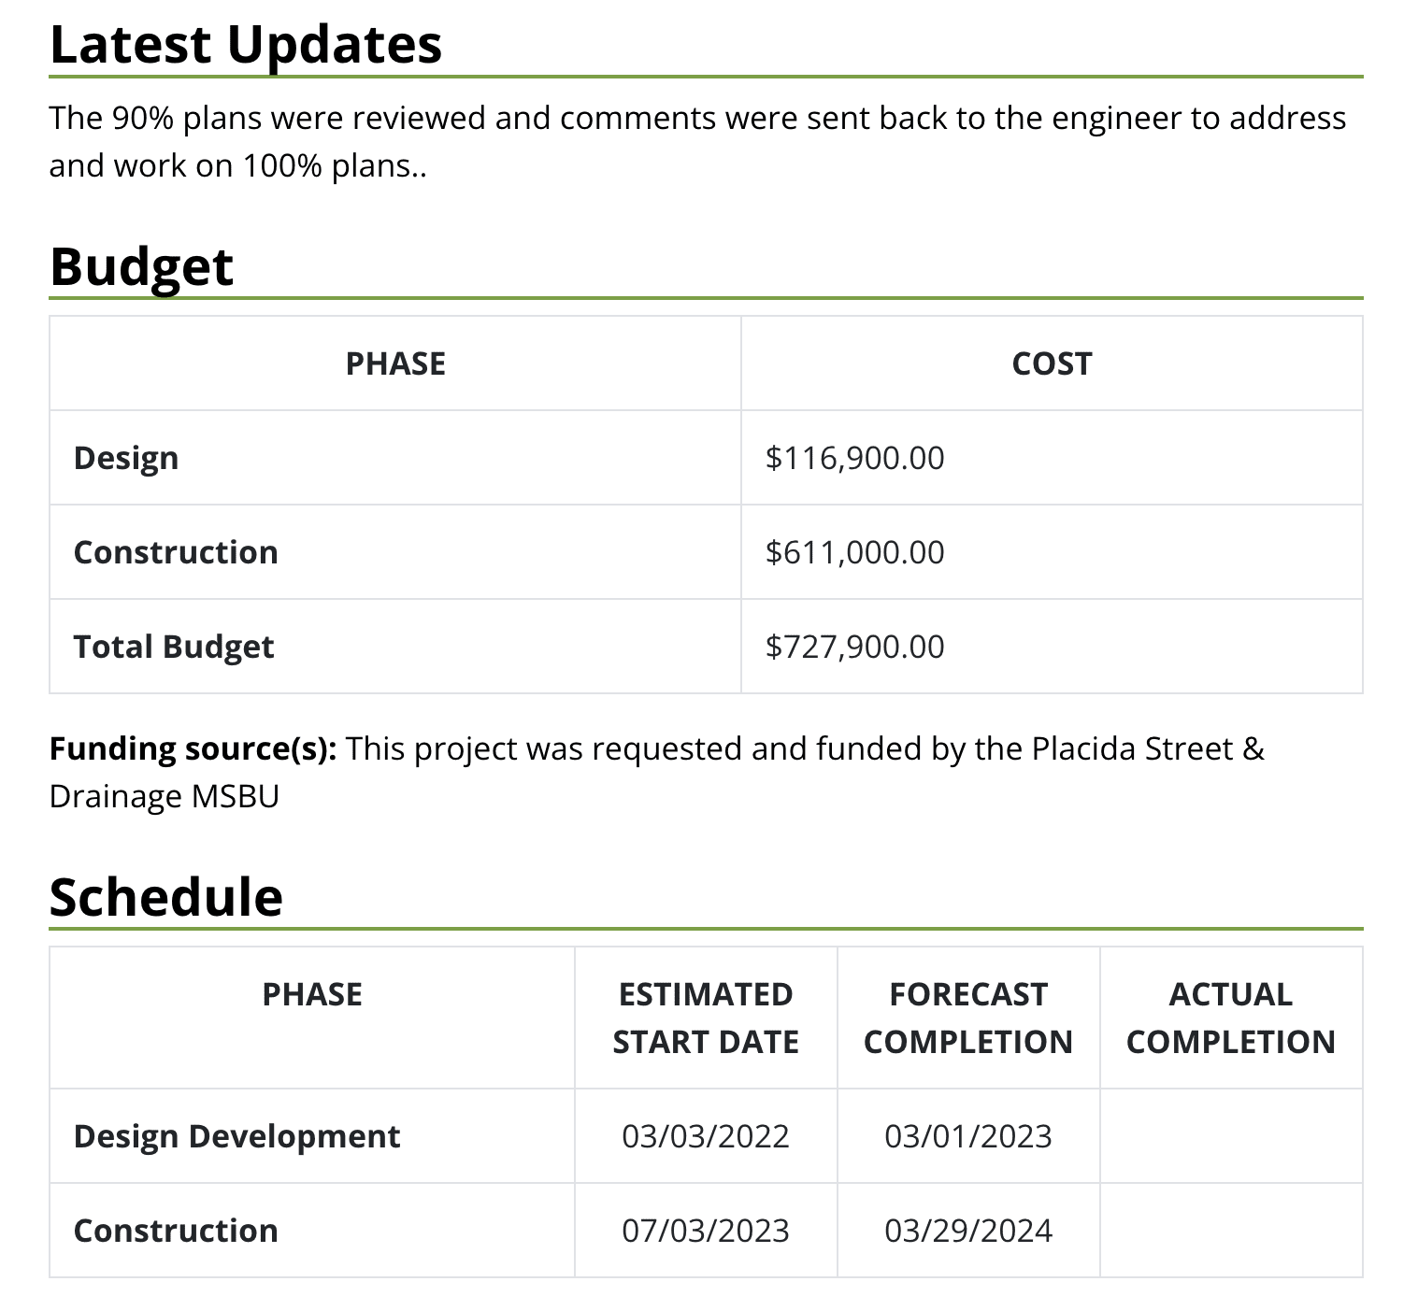Select the Budget section heading
Screen dimensions: 1418x1296
pyautogui.click(x=141, y=266)
